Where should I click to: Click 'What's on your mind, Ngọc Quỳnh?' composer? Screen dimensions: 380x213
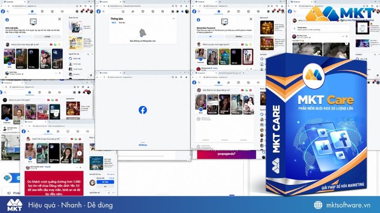220,45
